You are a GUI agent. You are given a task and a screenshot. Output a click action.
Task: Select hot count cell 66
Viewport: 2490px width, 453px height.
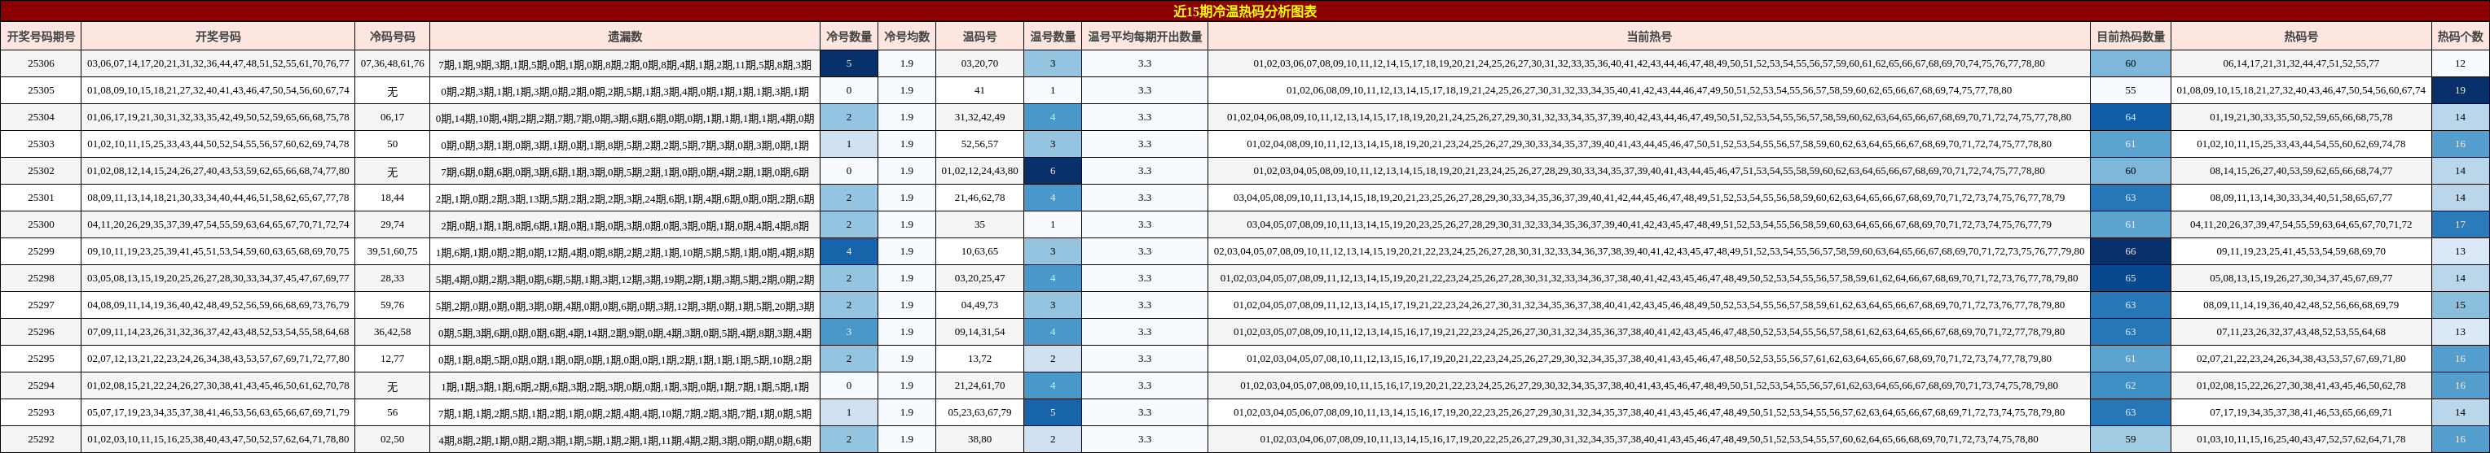coord(2131,251)
